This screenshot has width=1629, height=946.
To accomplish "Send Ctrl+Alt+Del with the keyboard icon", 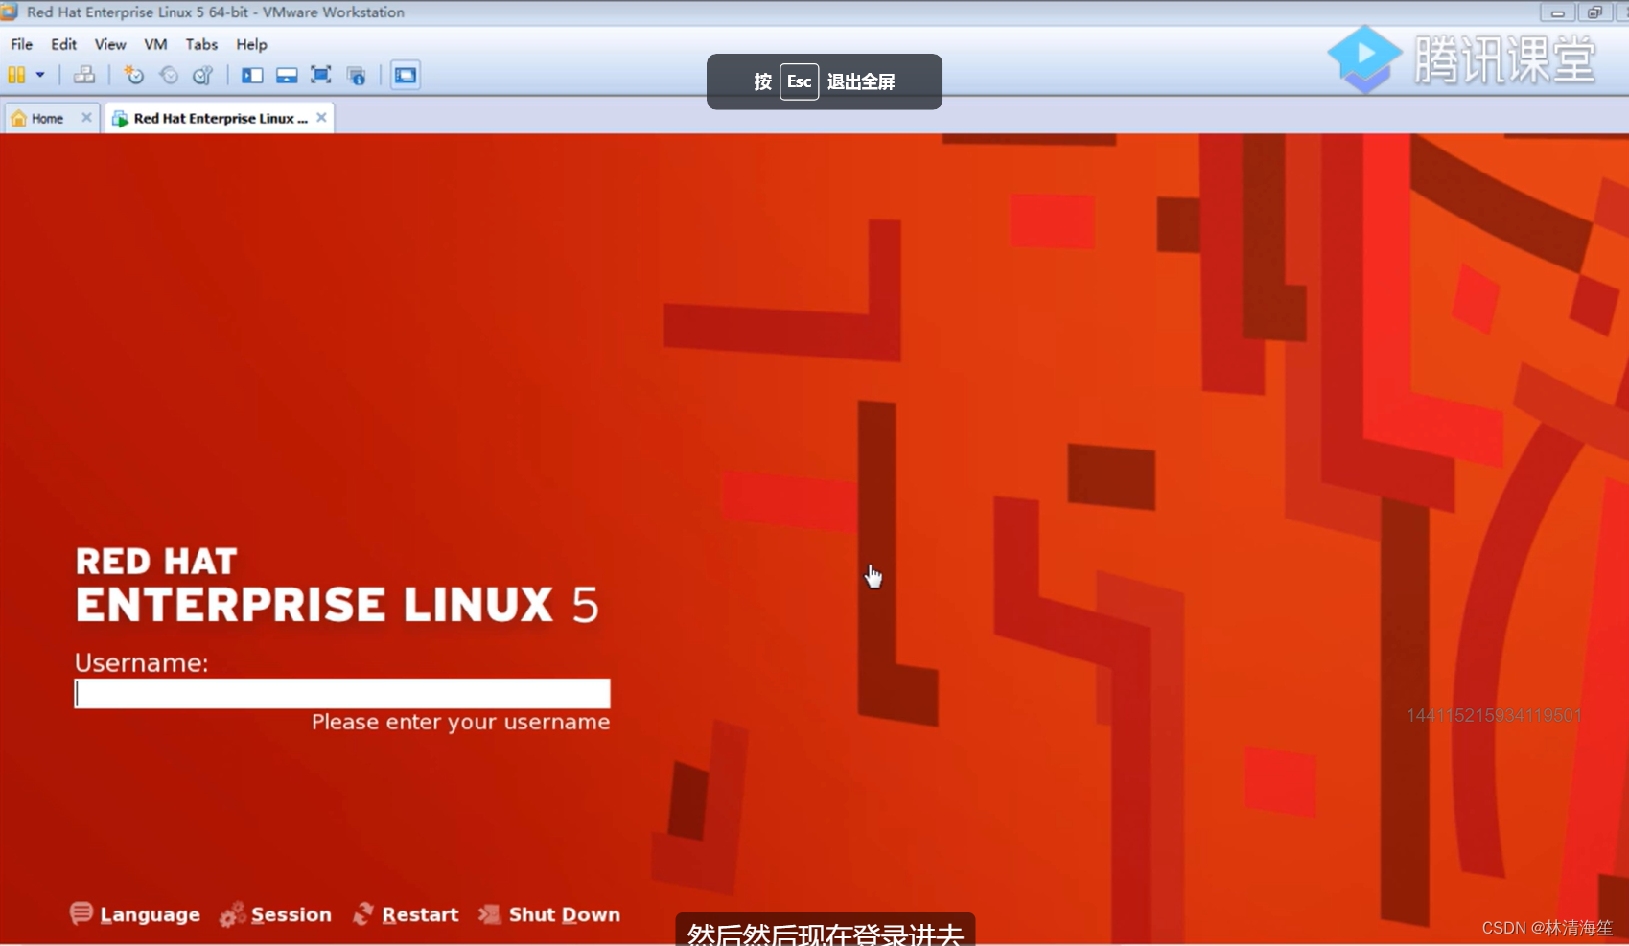I will (84, 75).
